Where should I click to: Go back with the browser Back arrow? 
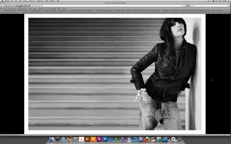click(x=1, y=6)
